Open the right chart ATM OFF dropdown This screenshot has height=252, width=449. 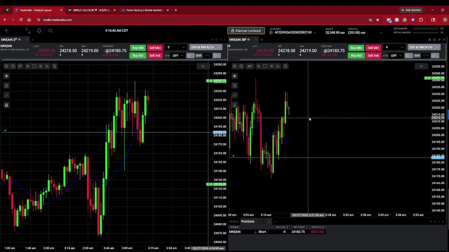tap(396, 56)
